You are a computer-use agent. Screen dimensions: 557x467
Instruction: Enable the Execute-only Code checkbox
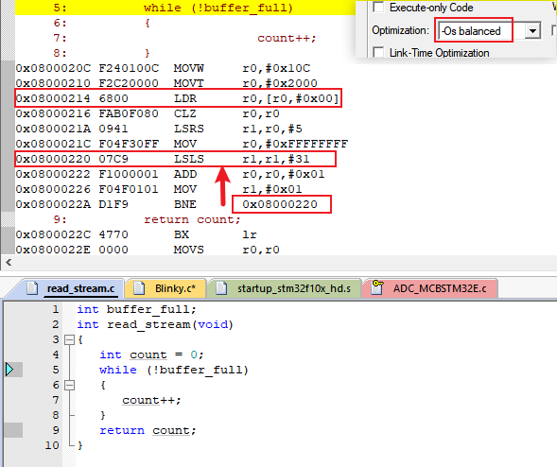coord(378,8)
